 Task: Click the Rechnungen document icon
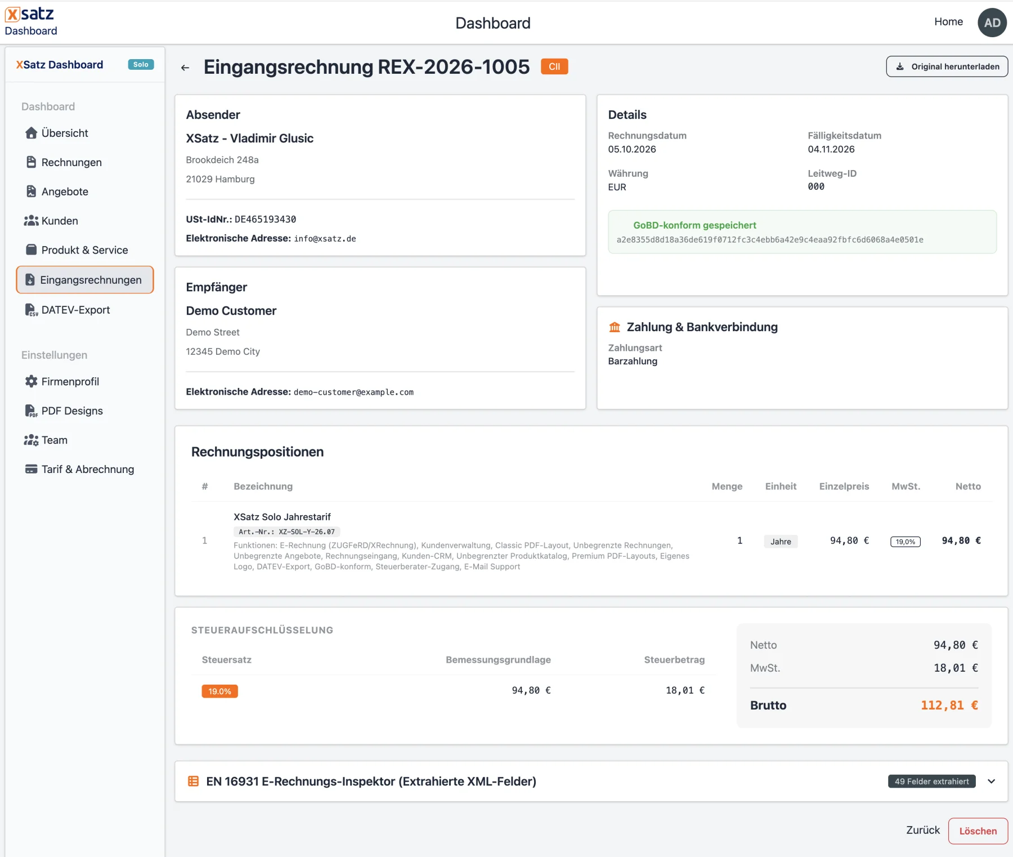(x=32, y=162)
